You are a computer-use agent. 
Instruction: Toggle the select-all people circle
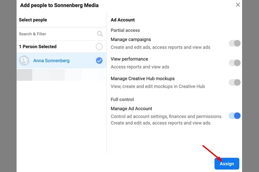[99, 46]
